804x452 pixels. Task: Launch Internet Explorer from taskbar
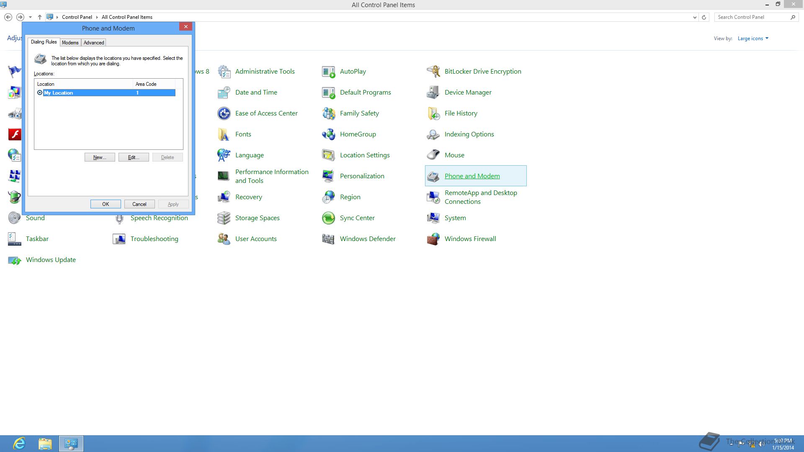pyautogui.click(x=19, y=444)
